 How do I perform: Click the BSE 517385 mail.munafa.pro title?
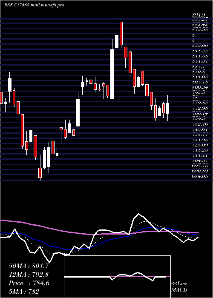click(34, 5)
